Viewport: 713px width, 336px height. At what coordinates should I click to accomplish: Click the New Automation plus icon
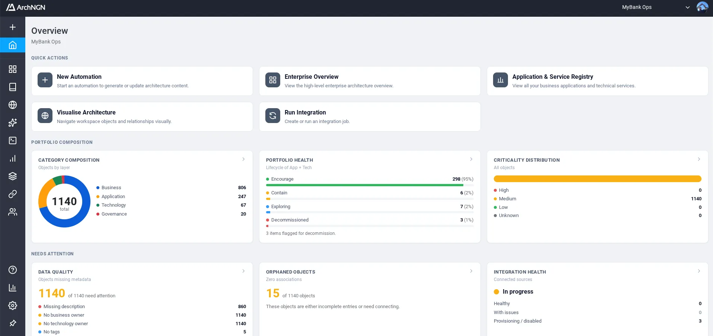click(45, 80)
